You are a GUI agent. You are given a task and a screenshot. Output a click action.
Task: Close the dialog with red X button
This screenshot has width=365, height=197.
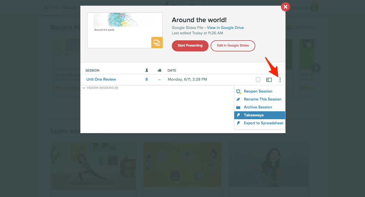(285, 7)
